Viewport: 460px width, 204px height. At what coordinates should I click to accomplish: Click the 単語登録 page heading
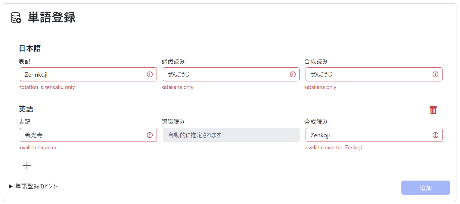pos(51,18)
